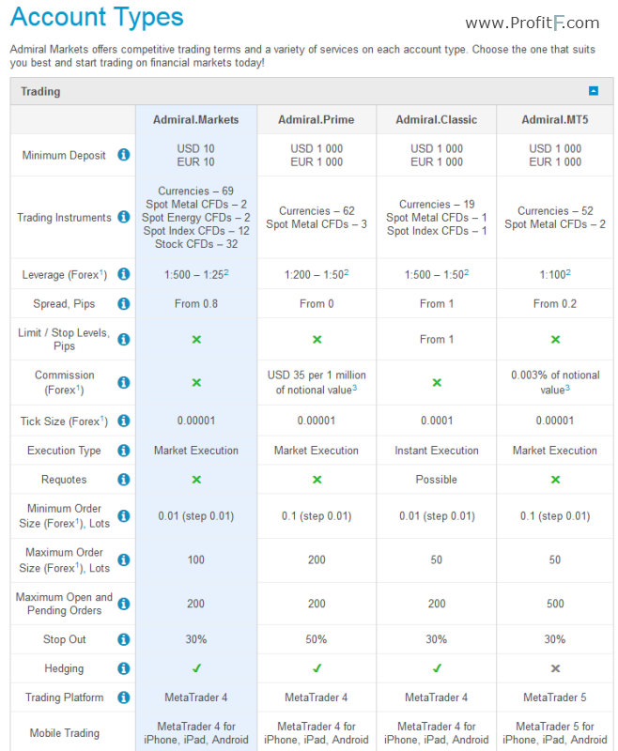Open info icon beside Leverage (Forex)

pyautogui.click(x=124, y=274)
